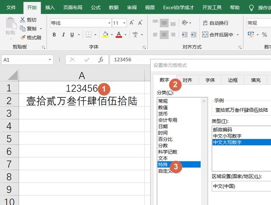The height and width of the screenshot is (205, 271).
Task: Toggle italic formatting
Action: 63,35
